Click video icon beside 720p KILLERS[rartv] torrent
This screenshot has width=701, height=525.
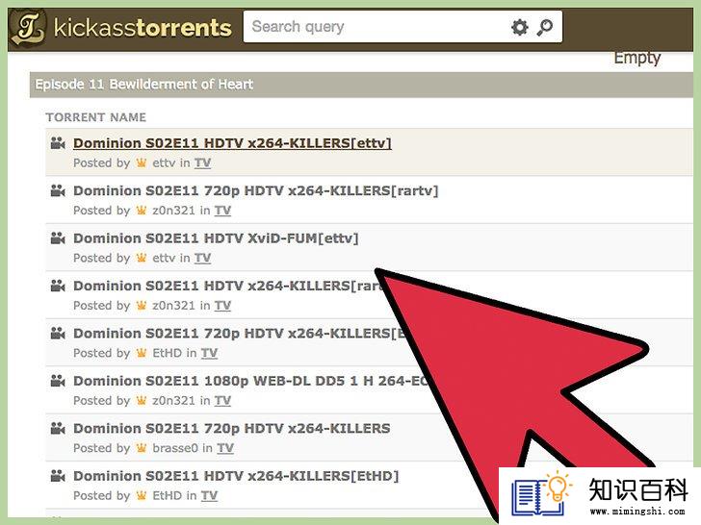click(x=58, y=190)
